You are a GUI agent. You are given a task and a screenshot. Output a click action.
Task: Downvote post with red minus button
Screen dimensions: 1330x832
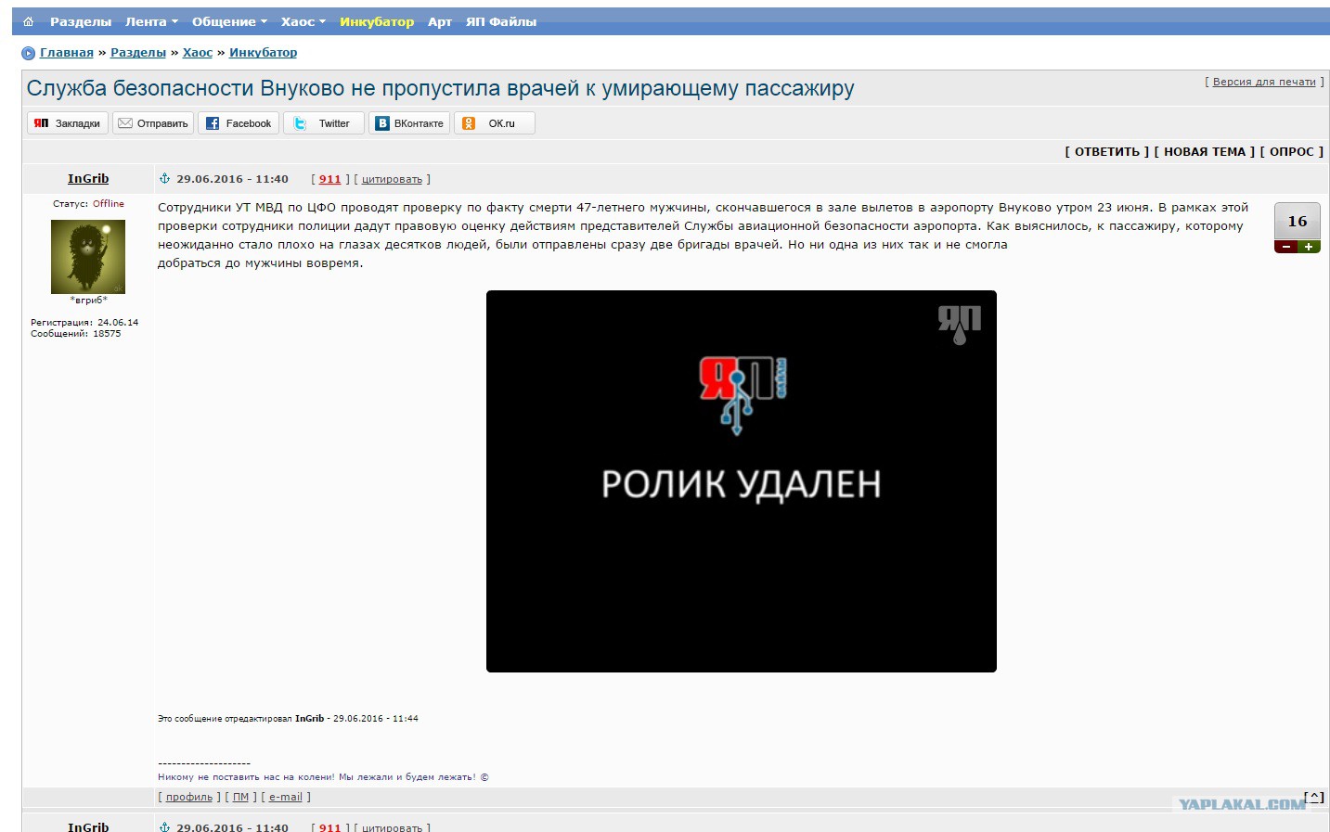1285,247
